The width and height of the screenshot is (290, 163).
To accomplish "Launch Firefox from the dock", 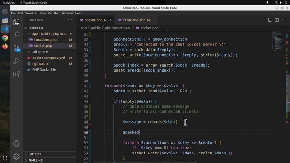I will tap(5, 46).
